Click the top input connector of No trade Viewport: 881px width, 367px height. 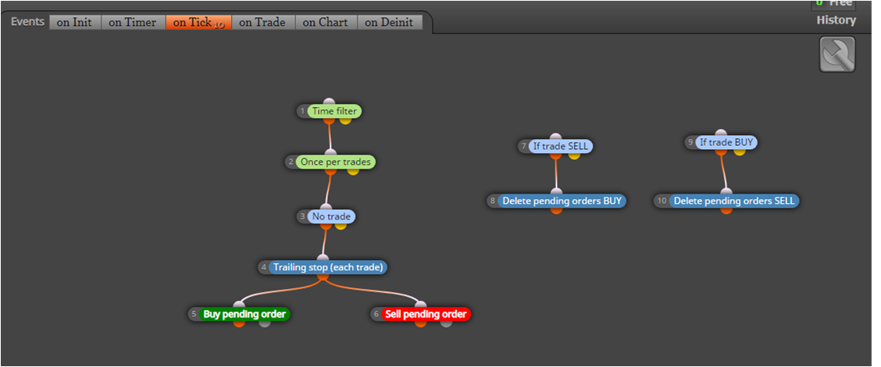326,208
